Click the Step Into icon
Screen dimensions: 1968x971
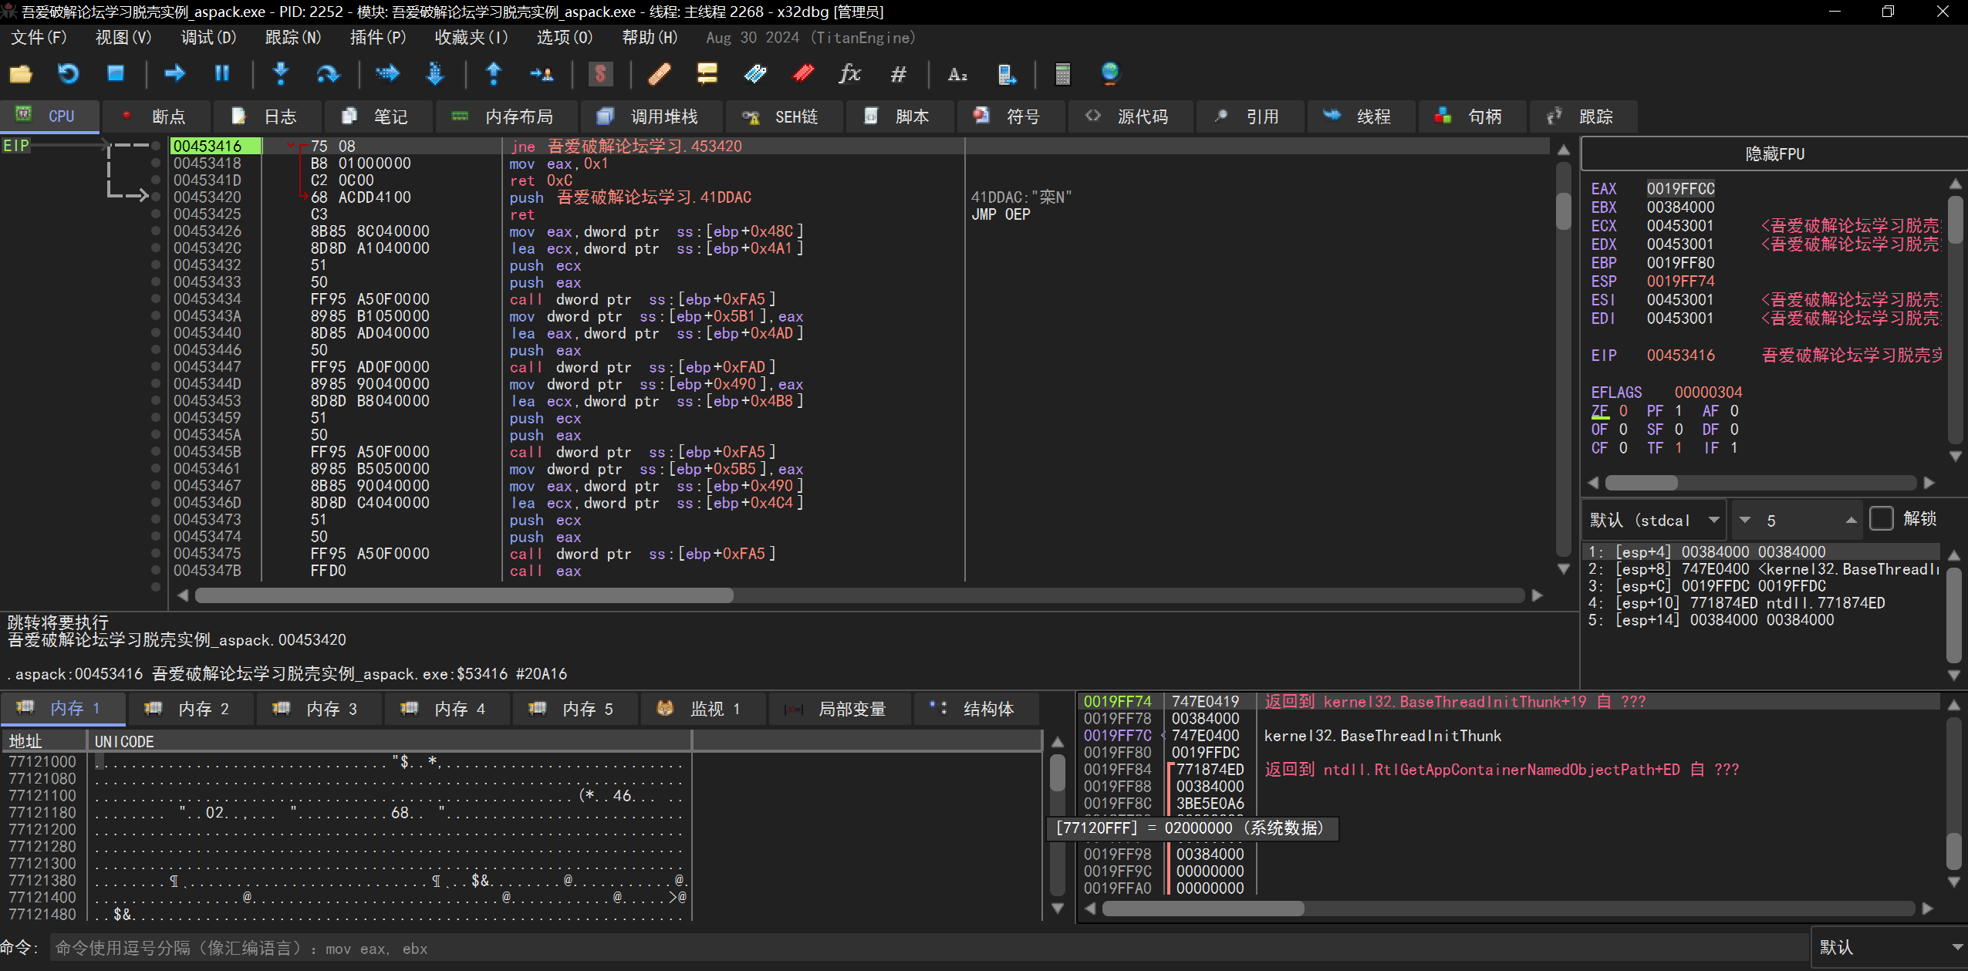point(281,74)
